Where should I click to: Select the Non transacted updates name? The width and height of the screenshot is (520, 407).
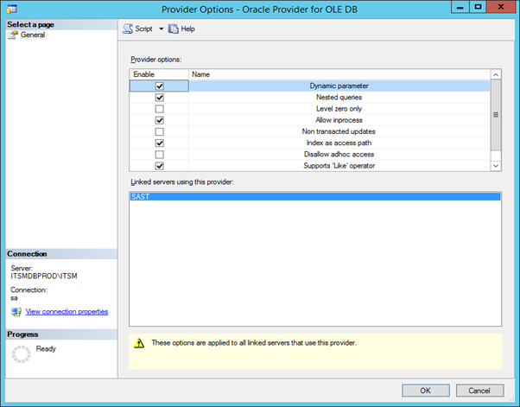[x=339, y=131]
